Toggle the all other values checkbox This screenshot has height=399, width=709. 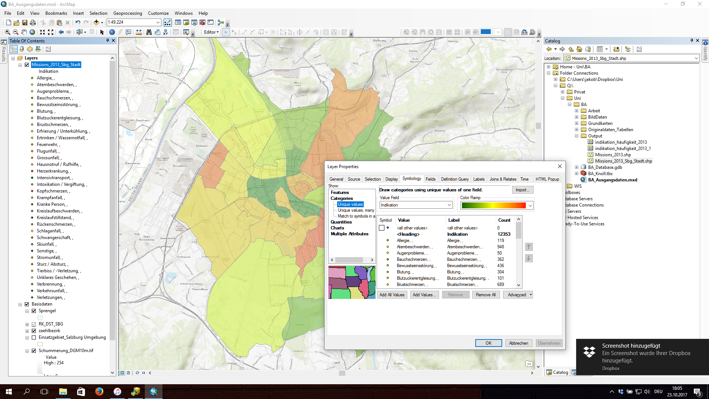pyautogui.click(x=382, y=228)
